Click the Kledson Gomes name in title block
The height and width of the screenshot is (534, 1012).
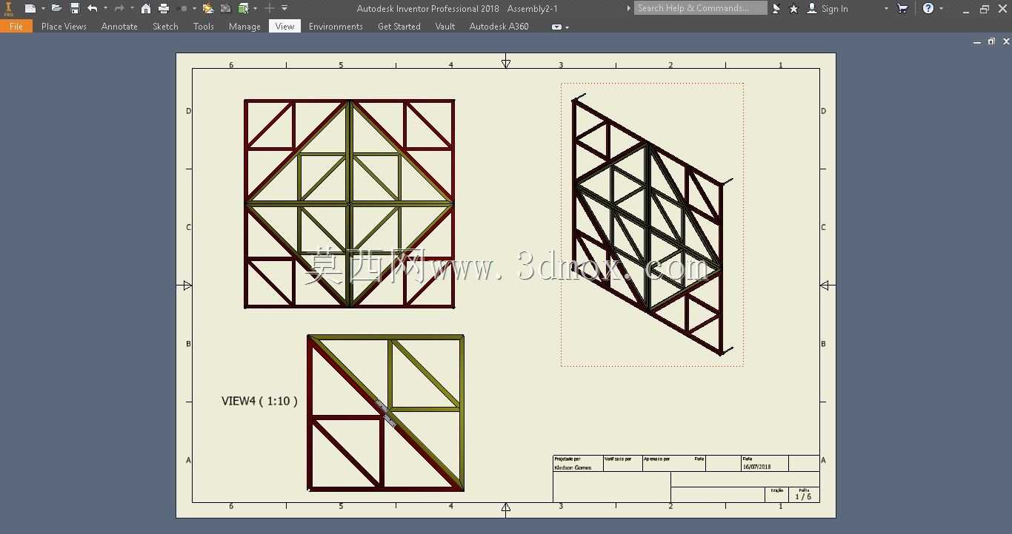[573, 467]
